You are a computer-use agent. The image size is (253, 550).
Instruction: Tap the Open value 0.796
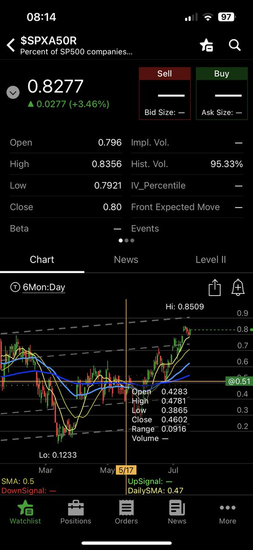[x=110, y=143]
